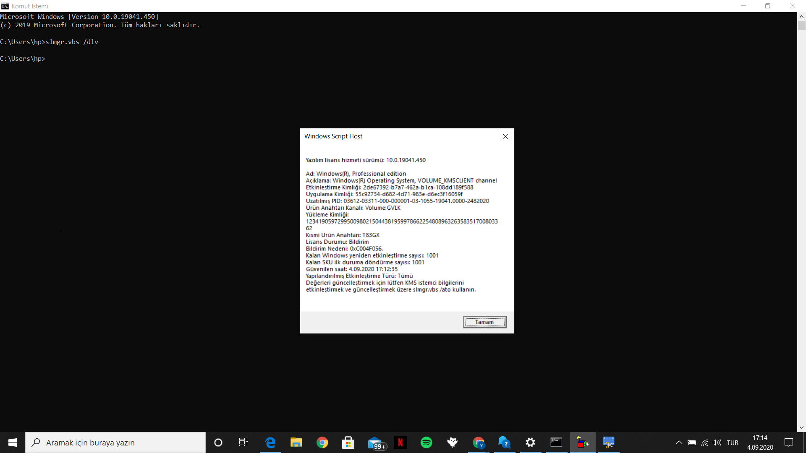The width and height of the screenshot is (806, 453).
Task: Open Settings from the taskbar
Action: pyautogui.click(x=531, y=443)
